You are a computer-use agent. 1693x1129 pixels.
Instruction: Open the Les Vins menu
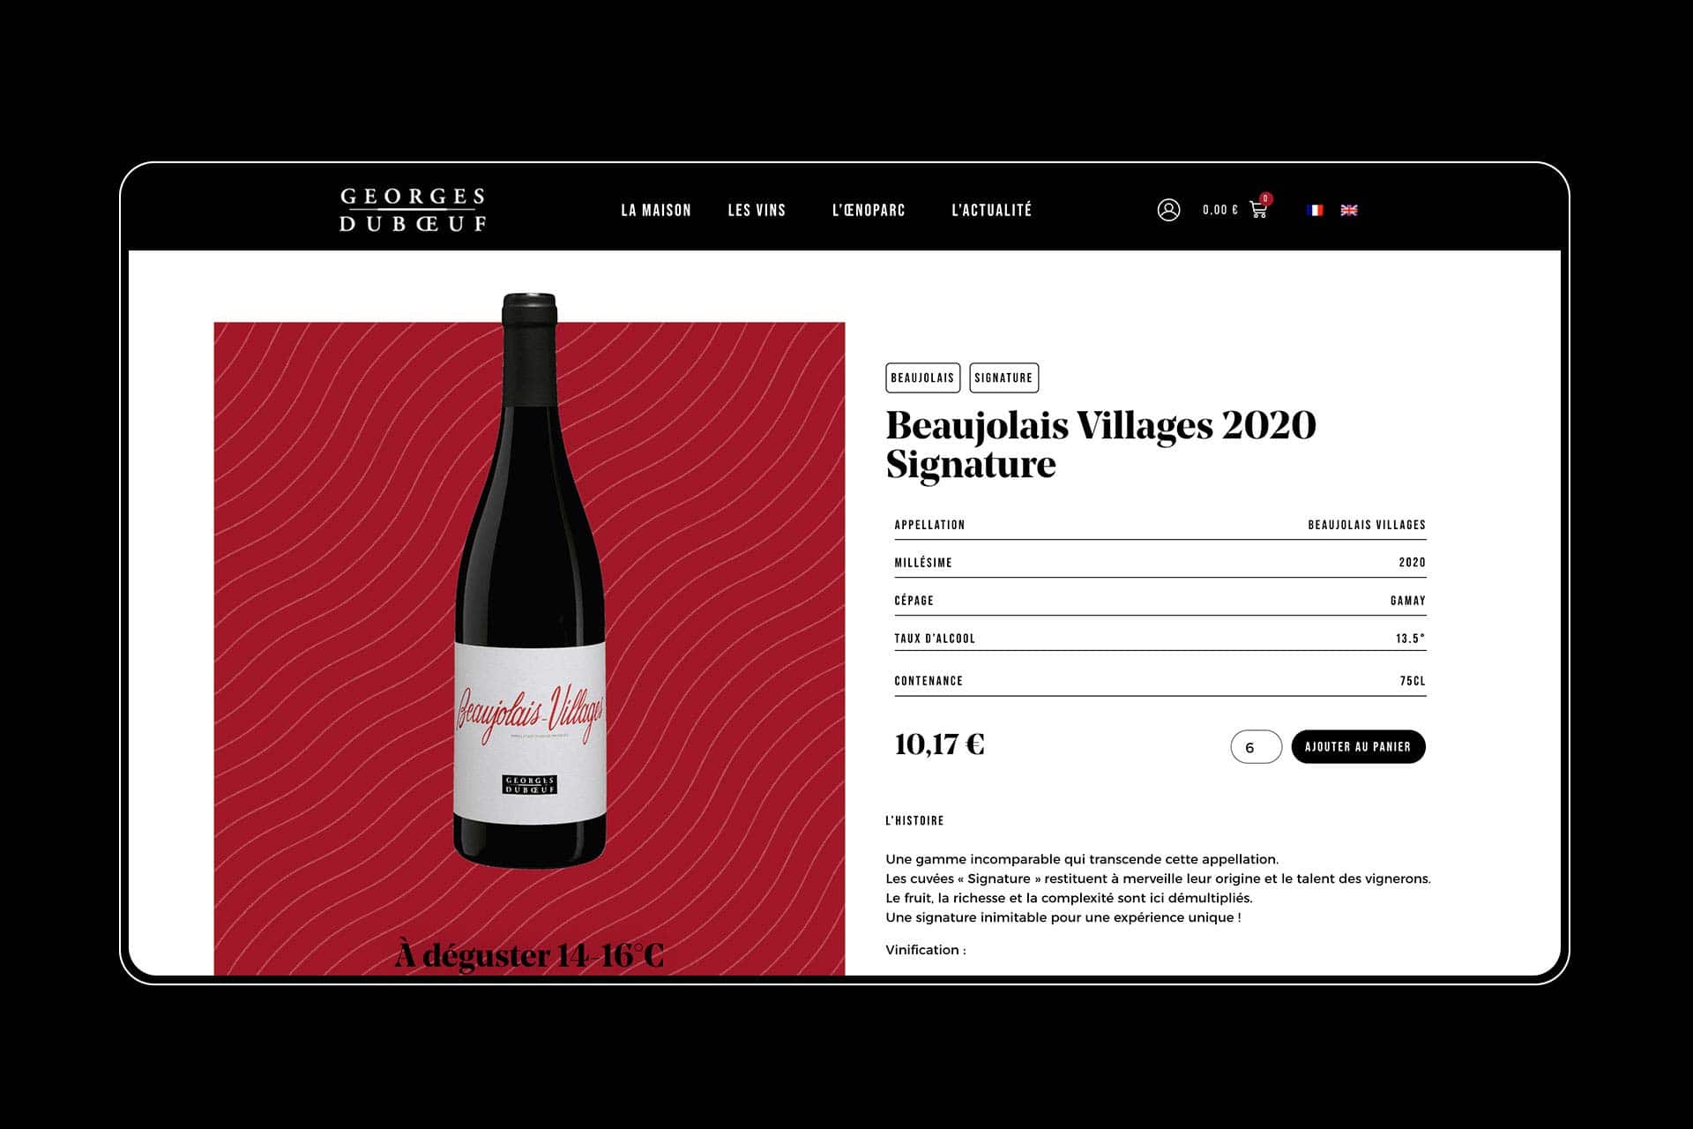click(x=757, y=210)
